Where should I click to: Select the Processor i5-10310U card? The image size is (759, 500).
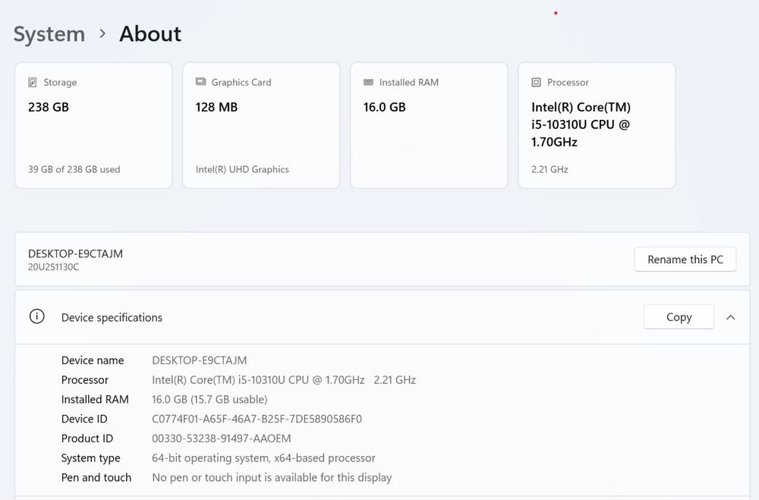(x=597, y=125)
